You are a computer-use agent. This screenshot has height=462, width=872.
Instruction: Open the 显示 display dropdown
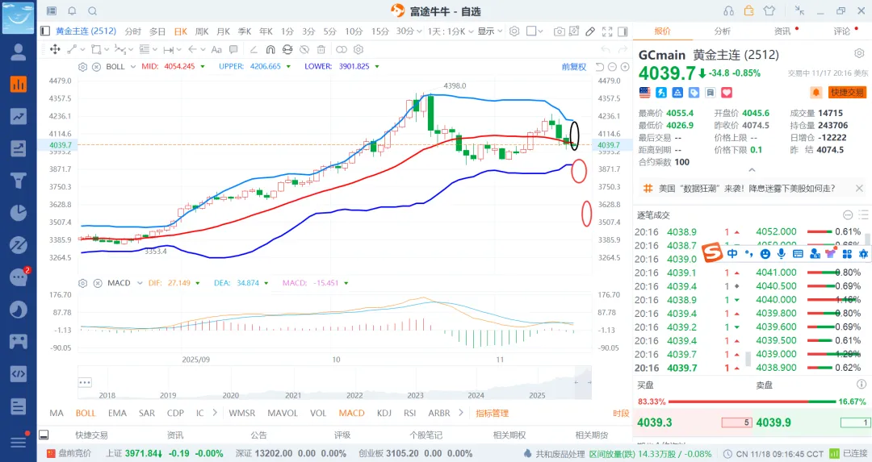[x=489, y=31]
